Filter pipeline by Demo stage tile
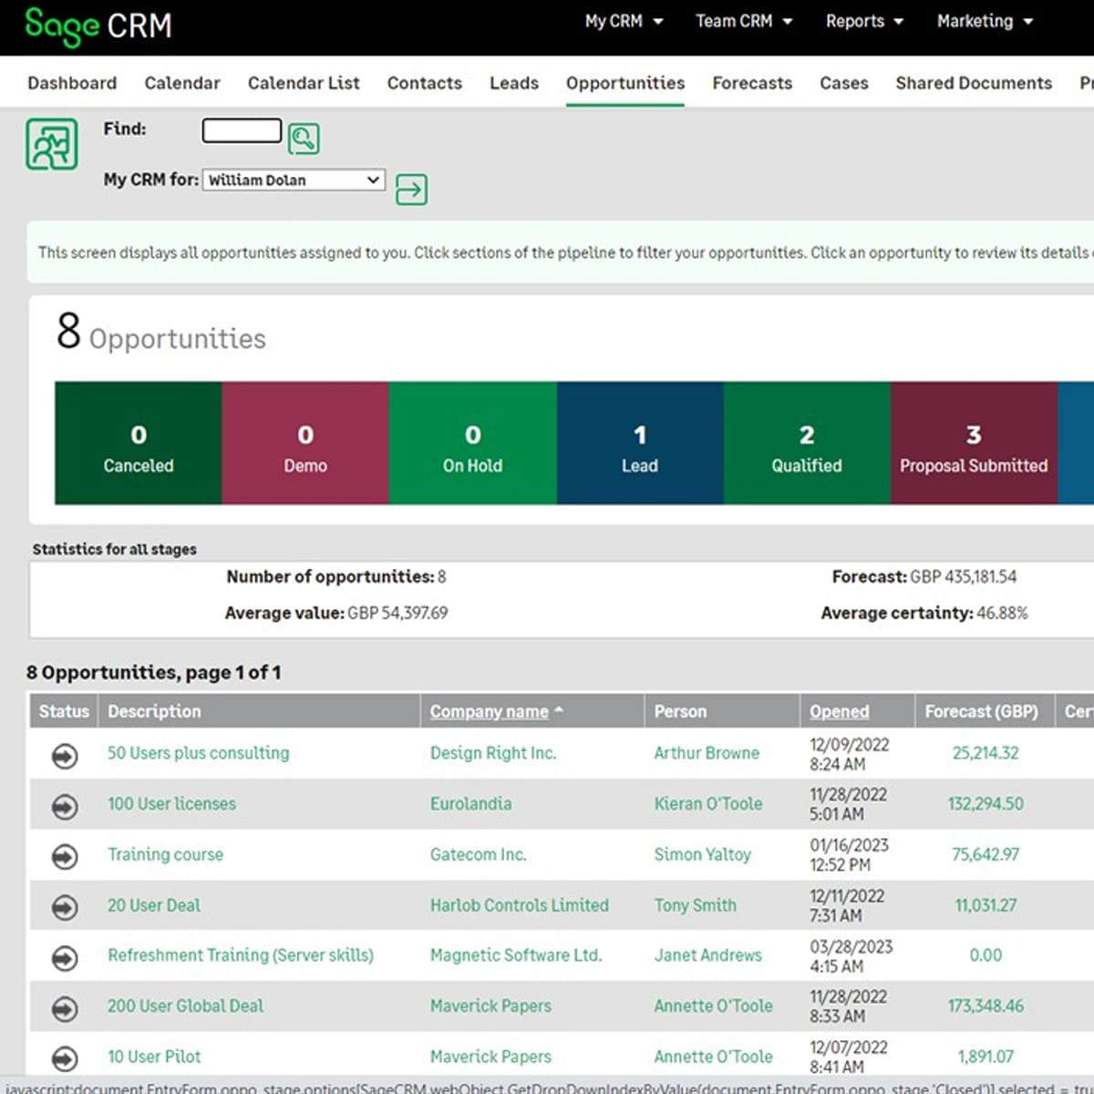The width and height of the screenshot is (1094, 1094). point(305,443)
